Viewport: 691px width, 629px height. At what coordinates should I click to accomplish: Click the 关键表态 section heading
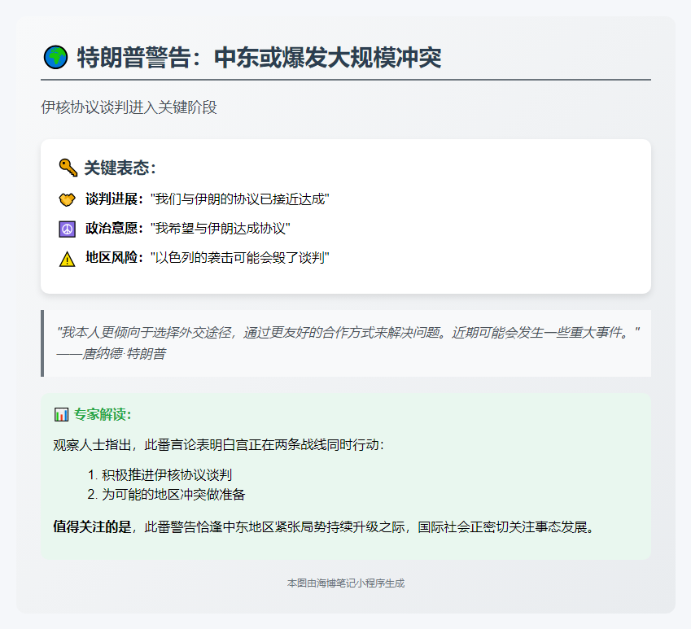120,168
